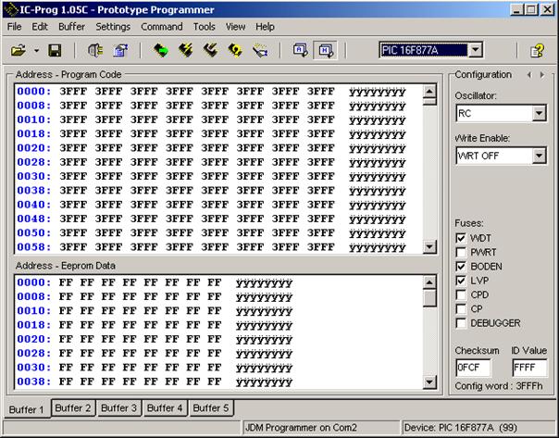Image resolution: width=559 pixels, height=438 pixels.
Task: Uncheck the WDT fuse checkbox
Action: click(461, 238)
